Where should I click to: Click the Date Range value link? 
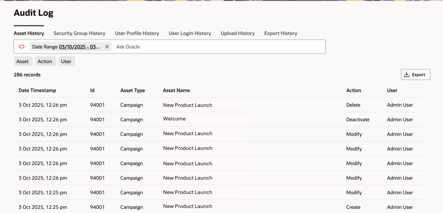point(80,47)
